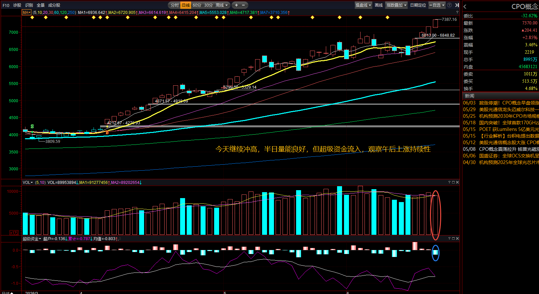
Task: Open 05/29 news 美股光通信龙头迈威尔科技
Action: pos(501,109)
